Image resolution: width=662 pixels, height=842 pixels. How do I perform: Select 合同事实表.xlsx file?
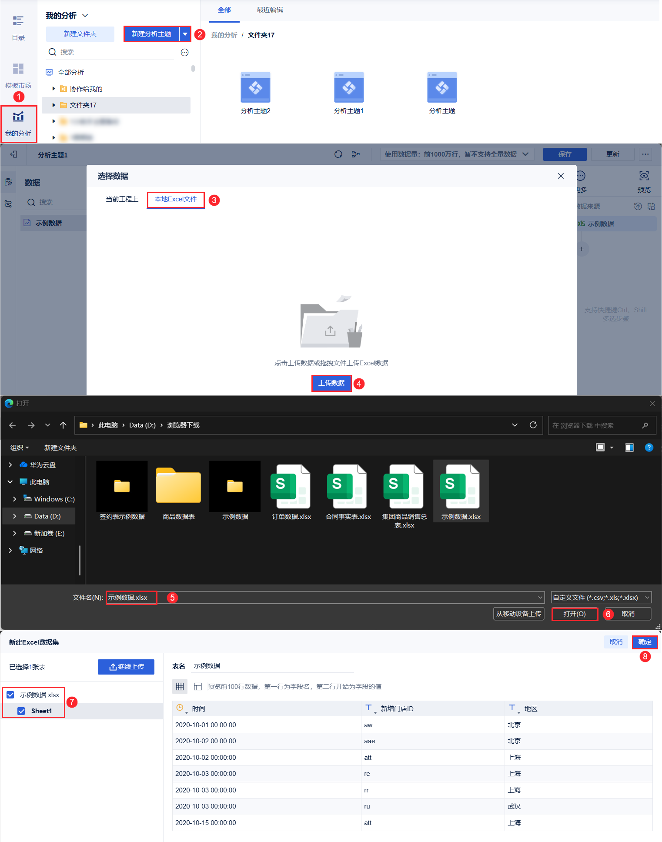tap(348, 491)
